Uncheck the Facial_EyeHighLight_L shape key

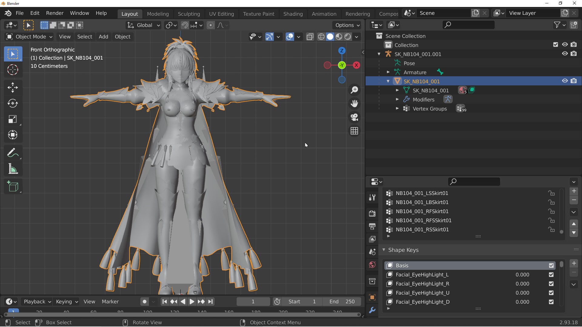[551, 275]
